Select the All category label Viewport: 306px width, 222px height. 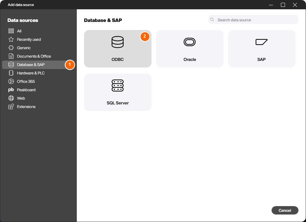[x=19, y=31]
